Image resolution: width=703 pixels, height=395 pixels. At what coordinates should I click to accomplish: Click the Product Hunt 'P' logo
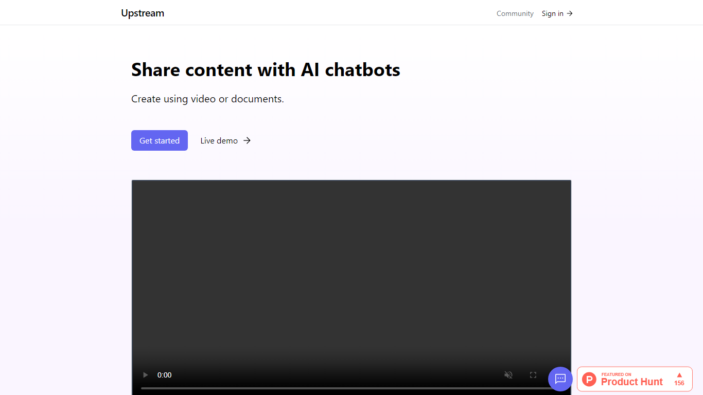point(589,380)
